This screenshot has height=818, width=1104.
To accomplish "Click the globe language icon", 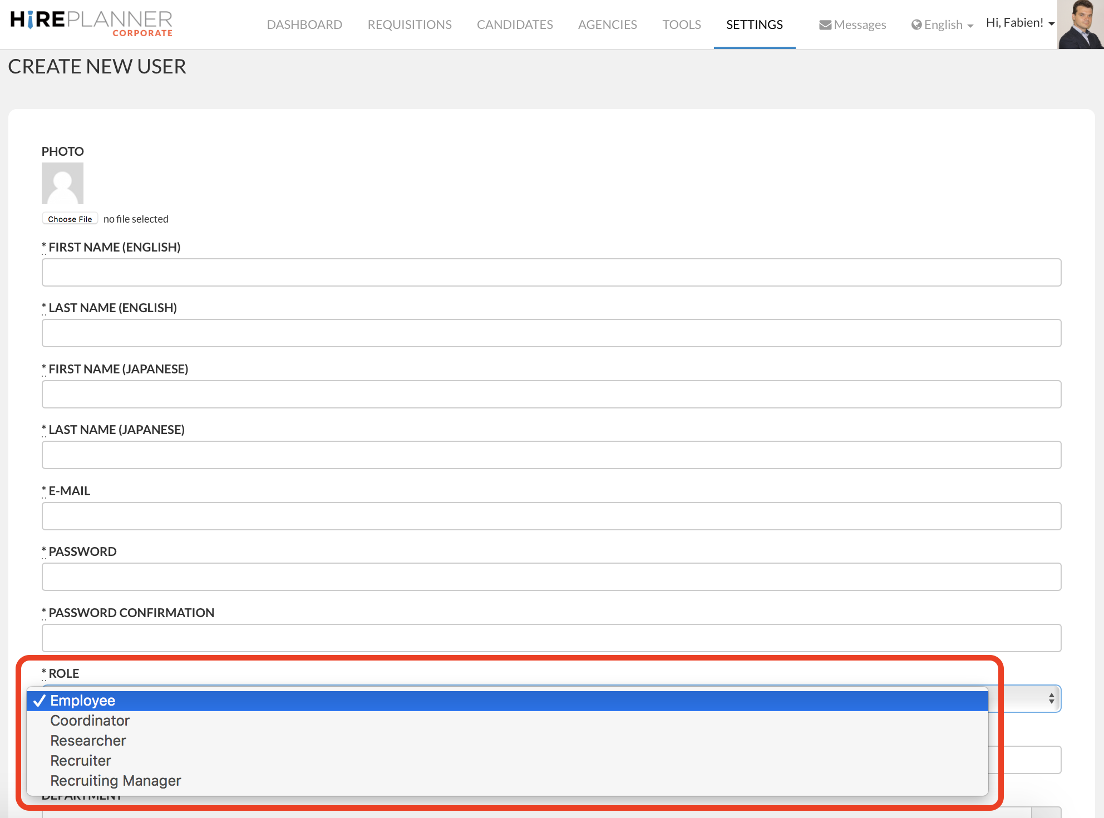I will tap(916, 25).
